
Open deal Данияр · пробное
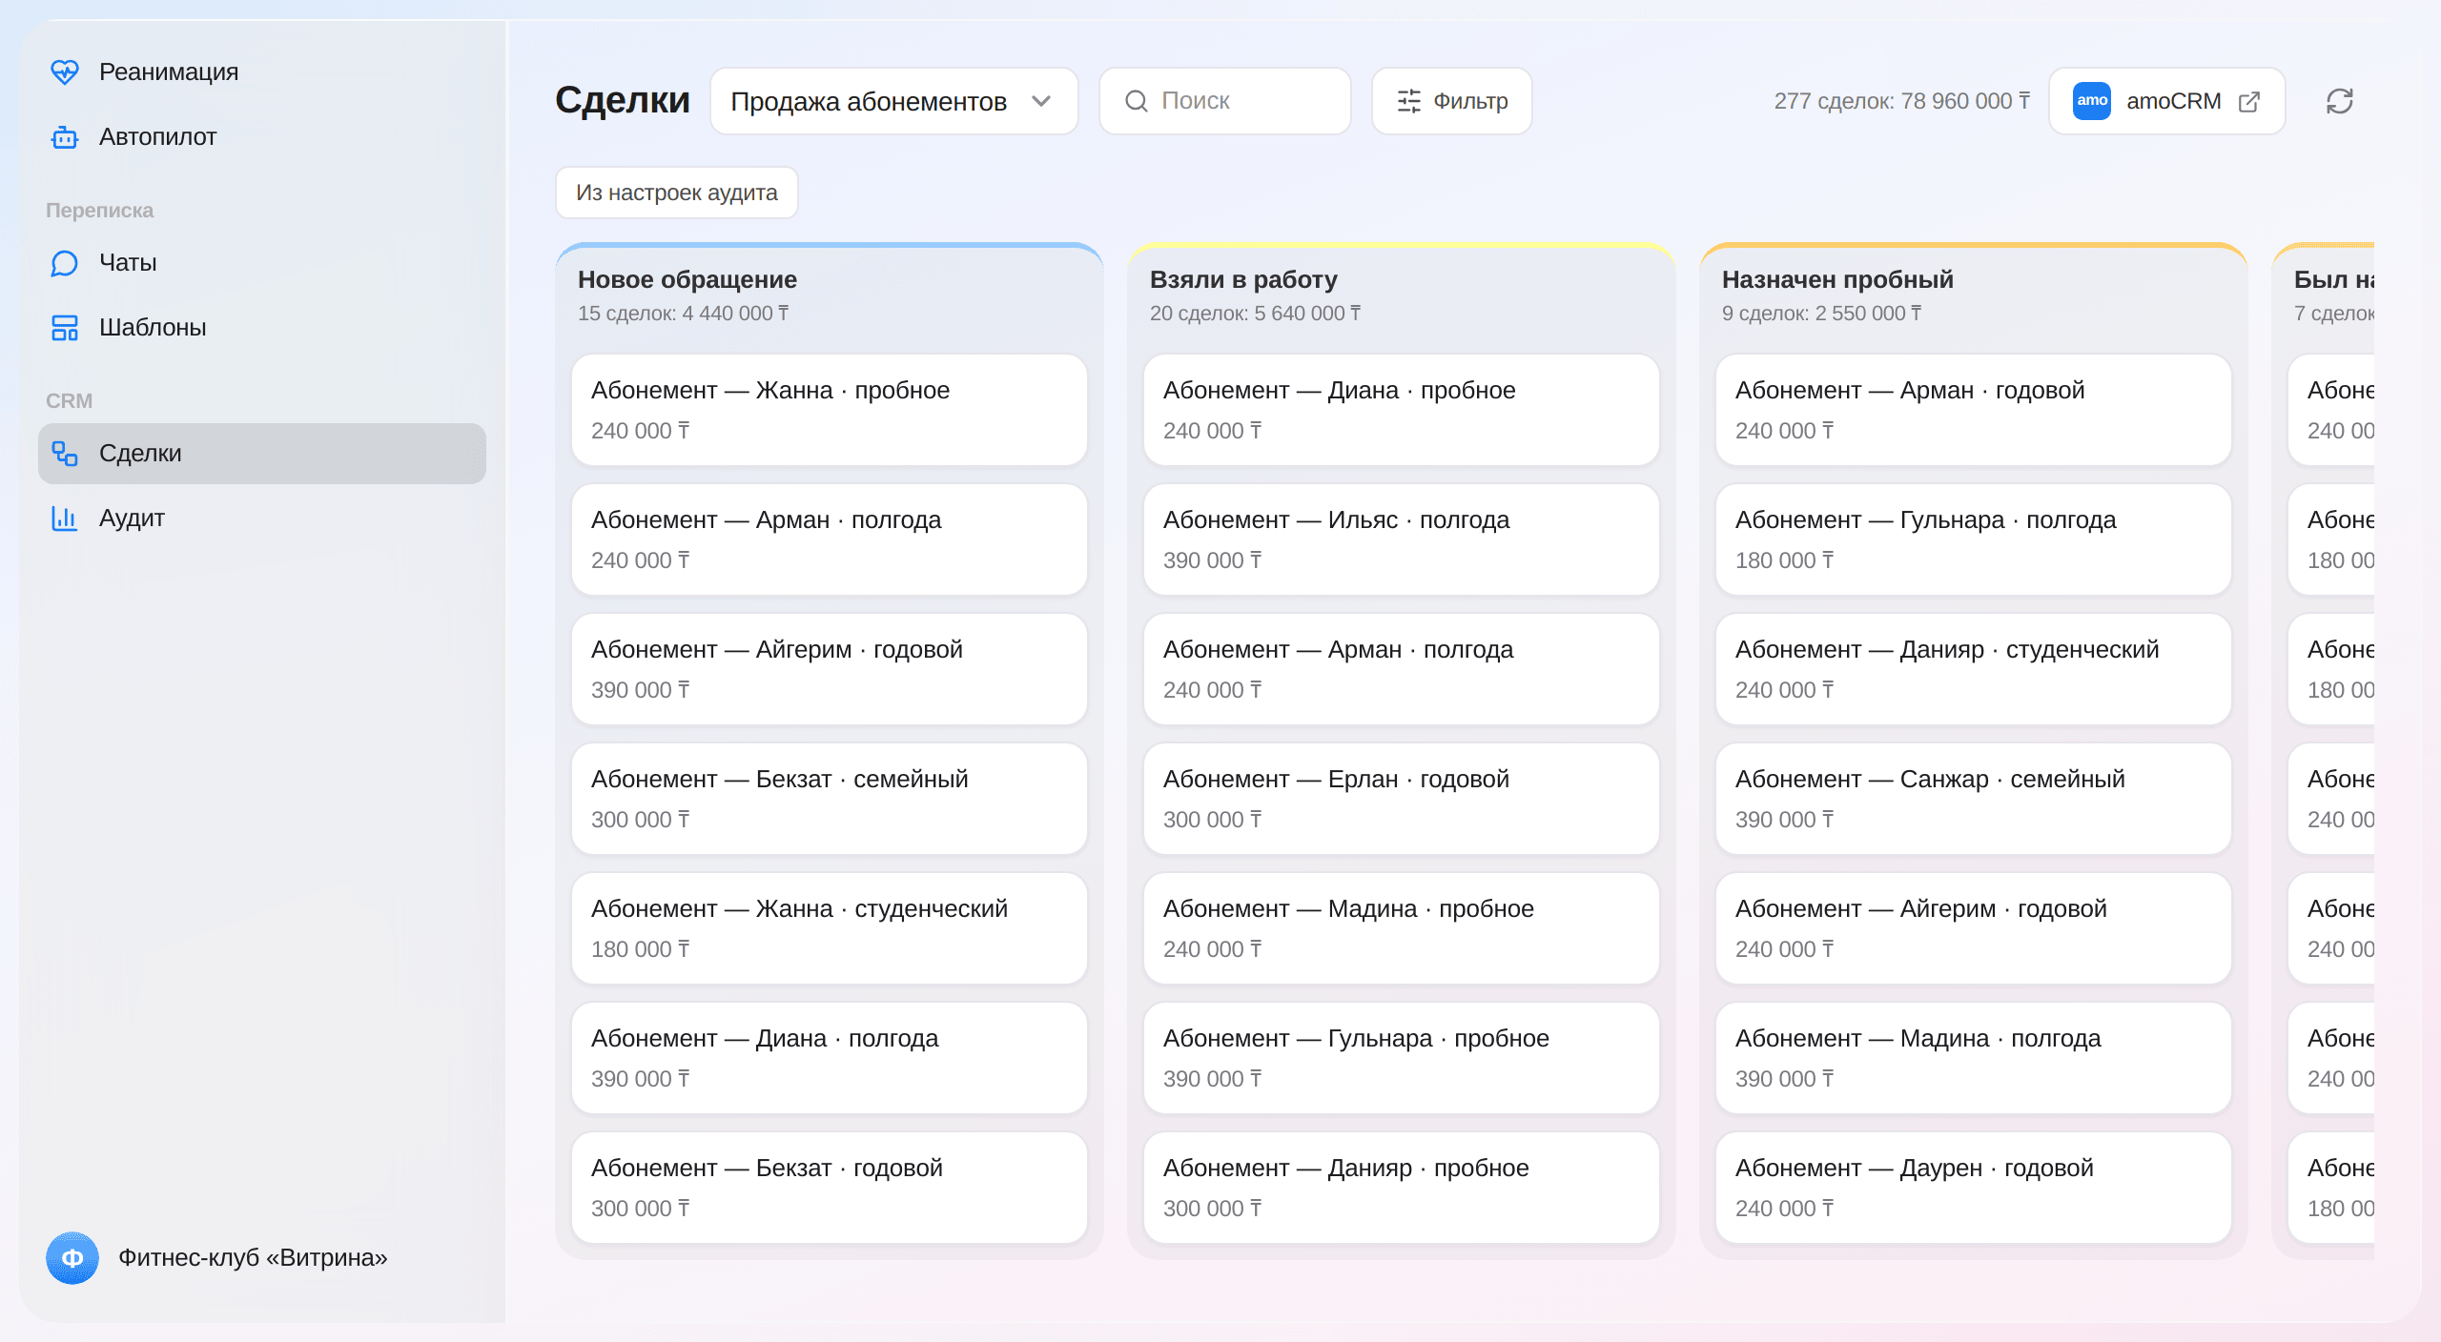point(1402,1188)
